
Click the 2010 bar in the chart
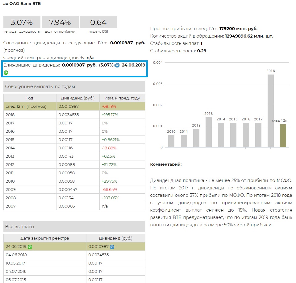point(171,141)
